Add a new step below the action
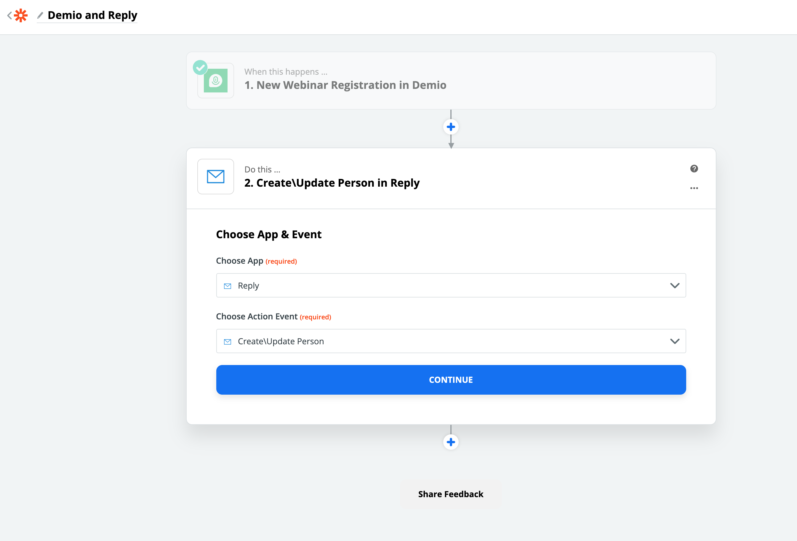The image size is (797, 541). click(x=451, y=442)
